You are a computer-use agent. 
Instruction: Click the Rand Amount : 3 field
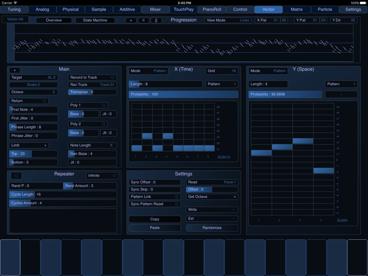pyautogui.click(x=90, y=186)
